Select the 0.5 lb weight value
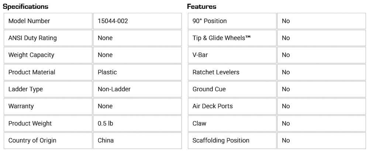This screenshot has height=152, width=369. coord(105,123)
